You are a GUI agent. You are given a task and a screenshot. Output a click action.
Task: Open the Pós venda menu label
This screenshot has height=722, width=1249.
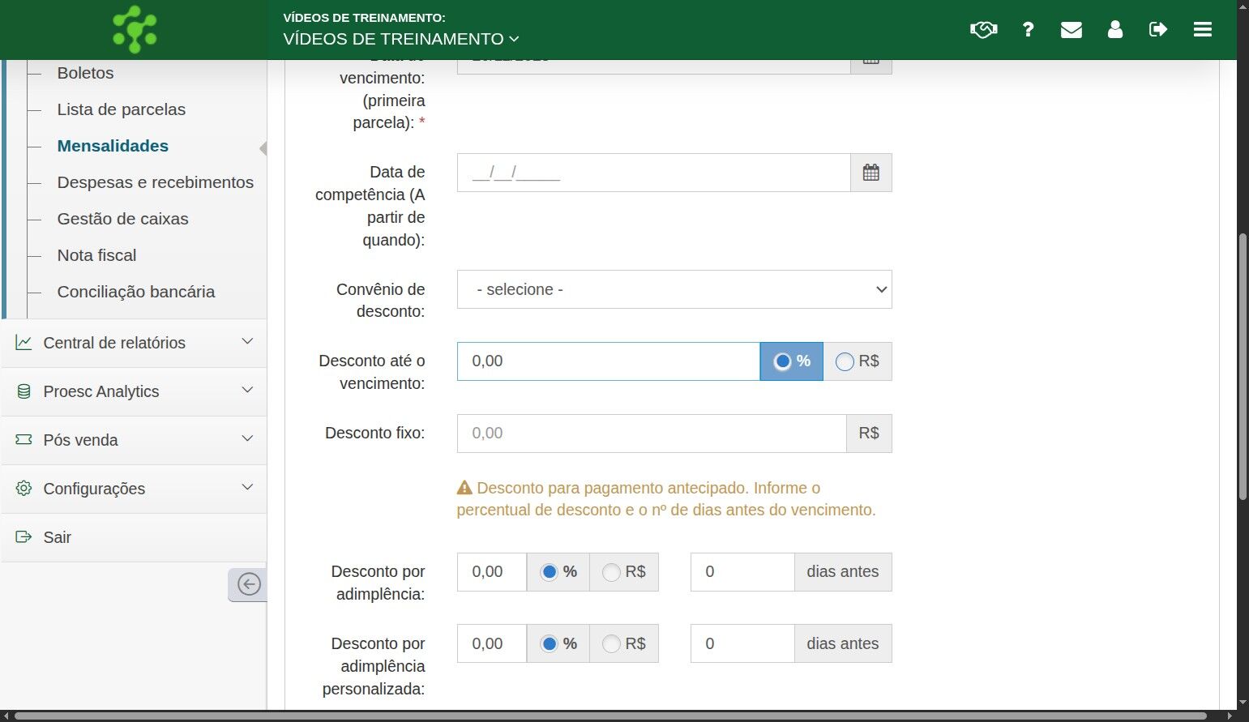[x=80, y=440]
